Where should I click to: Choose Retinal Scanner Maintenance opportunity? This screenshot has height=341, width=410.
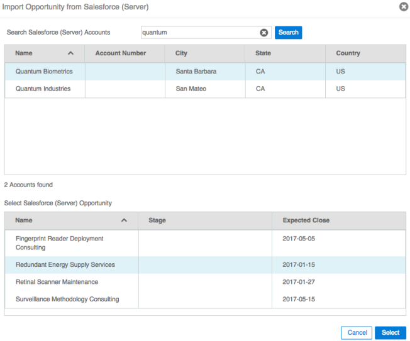(x=57, y=282)
